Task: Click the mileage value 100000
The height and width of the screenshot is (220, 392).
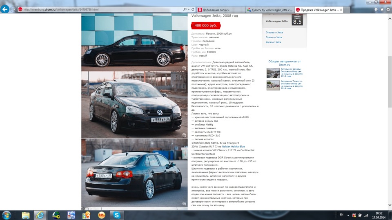Action: 211,52
